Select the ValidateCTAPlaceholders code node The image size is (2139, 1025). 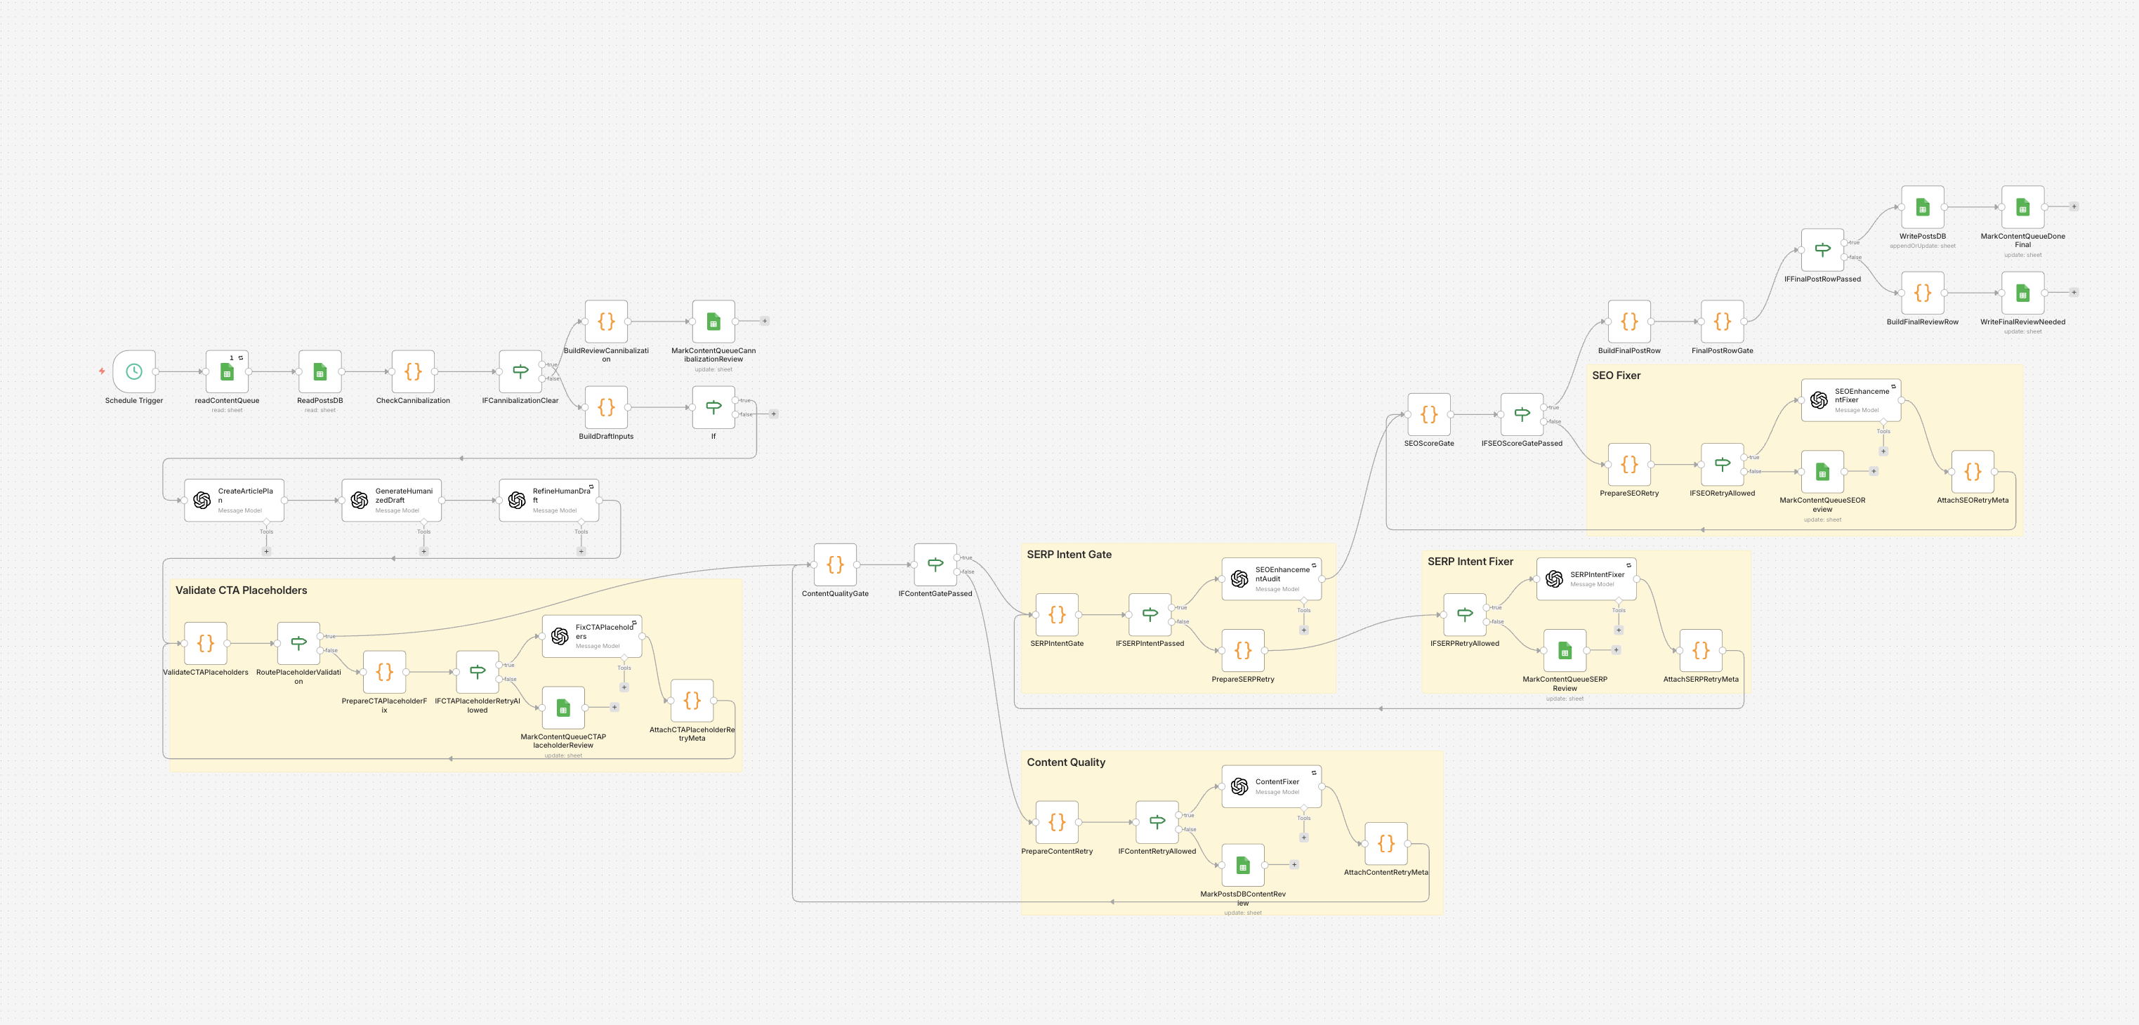[205, 643]
